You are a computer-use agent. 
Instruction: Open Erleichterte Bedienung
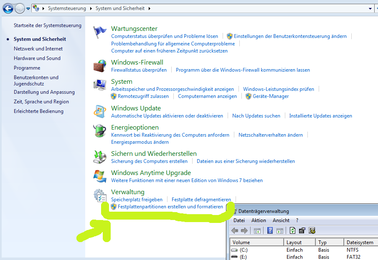pos(38,111)
